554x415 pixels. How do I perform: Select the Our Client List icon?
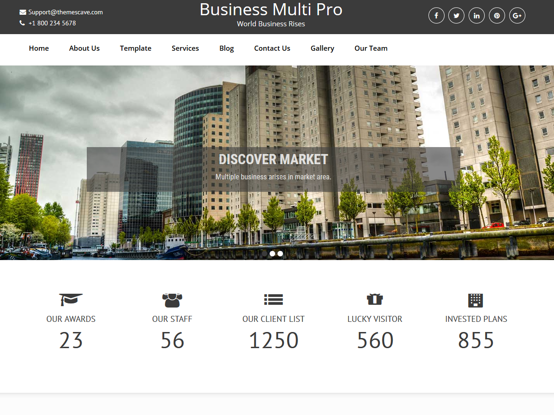273,299
